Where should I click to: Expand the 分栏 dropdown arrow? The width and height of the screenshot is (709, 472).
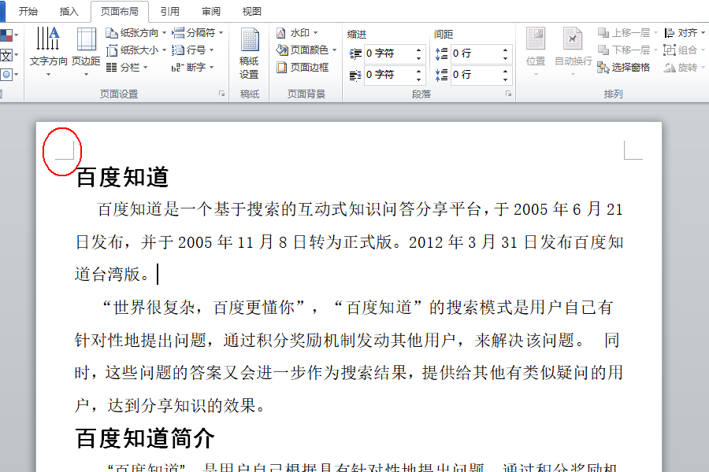[146, 68]
